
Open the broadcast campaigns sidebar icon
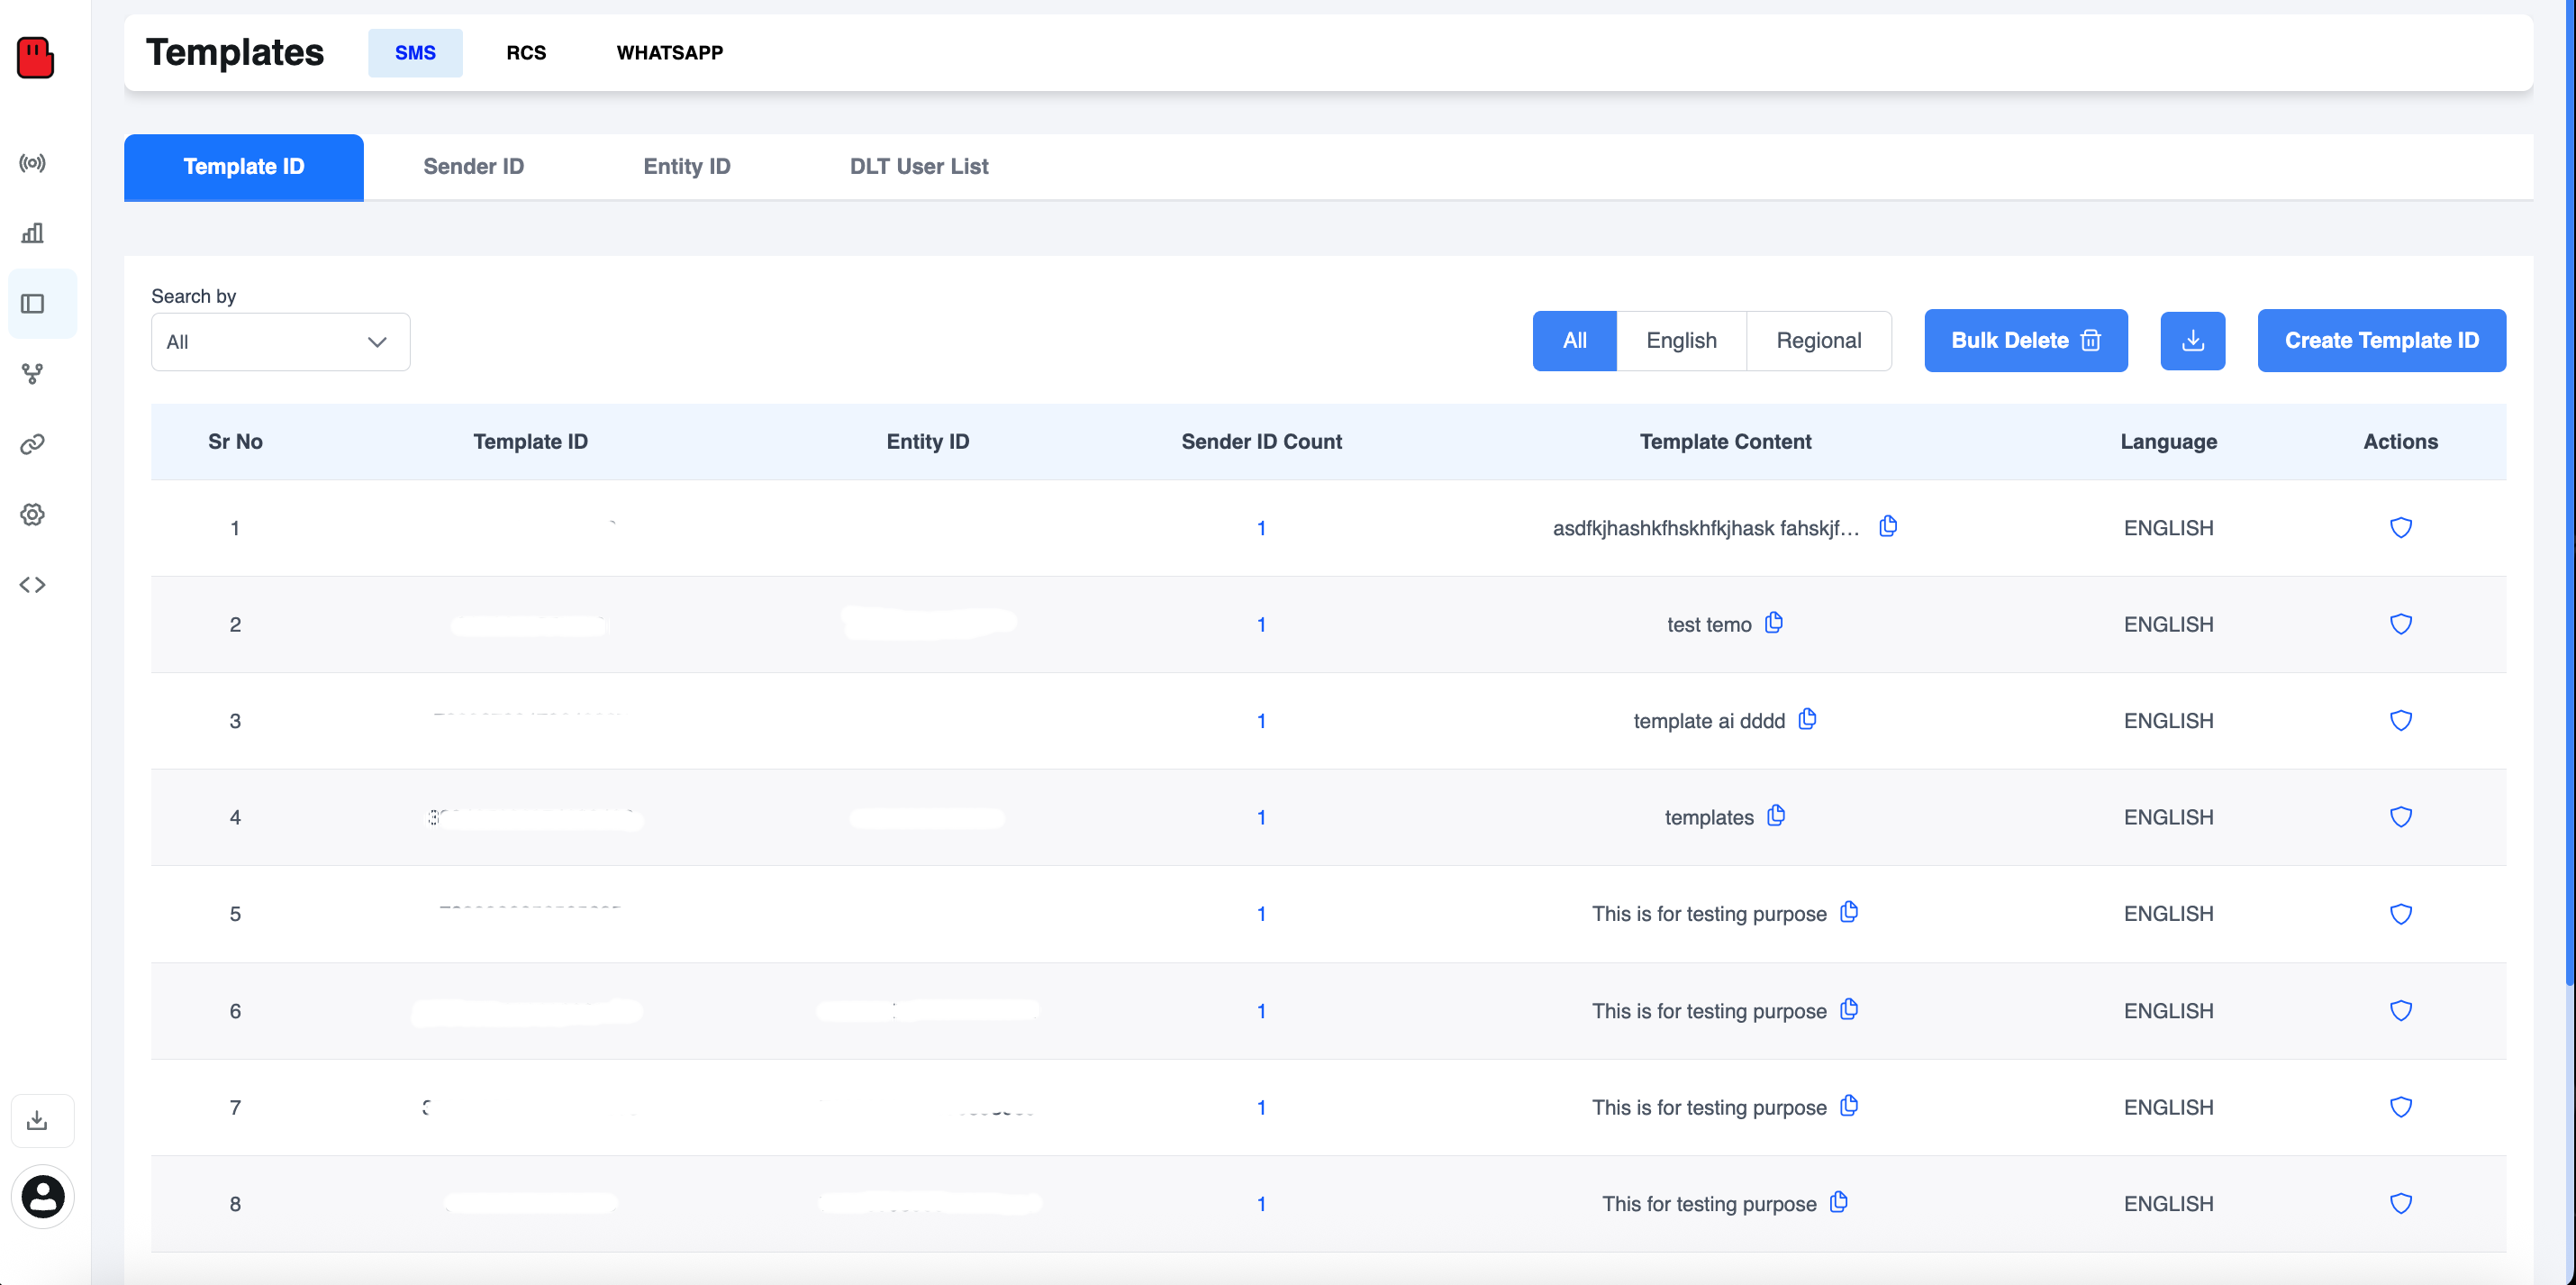pos(33,163)
